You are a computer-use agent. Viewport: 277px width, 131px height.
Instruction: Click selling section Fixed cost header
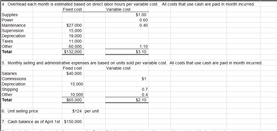[72, 68]
